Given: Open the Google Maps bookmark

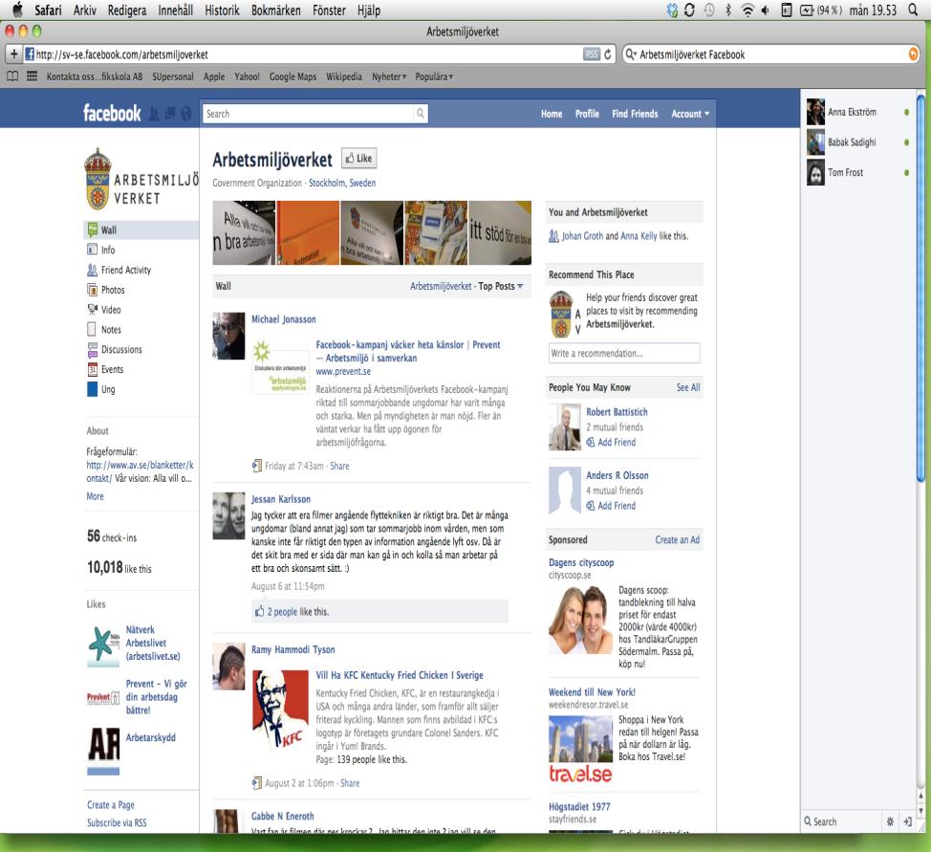Looking at the screenshot, I should tap(292, 76).
